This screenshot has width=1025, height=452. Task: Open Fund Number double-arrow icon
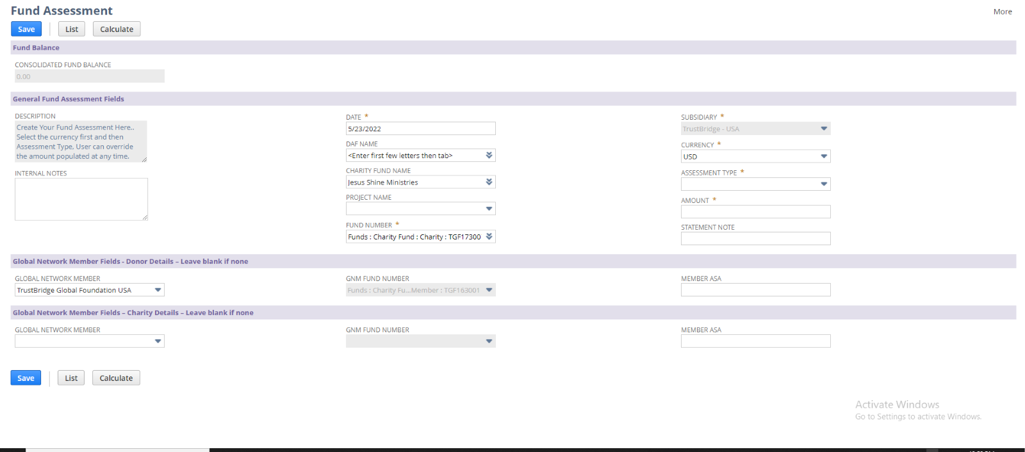(489, 237)
